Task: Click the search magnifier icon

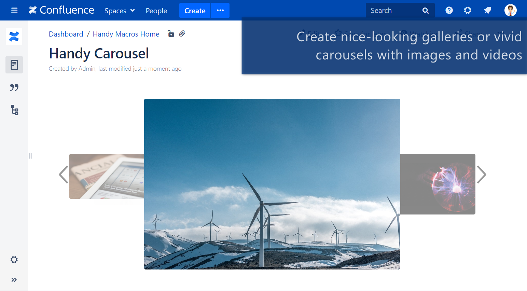Action: [426, 11]
